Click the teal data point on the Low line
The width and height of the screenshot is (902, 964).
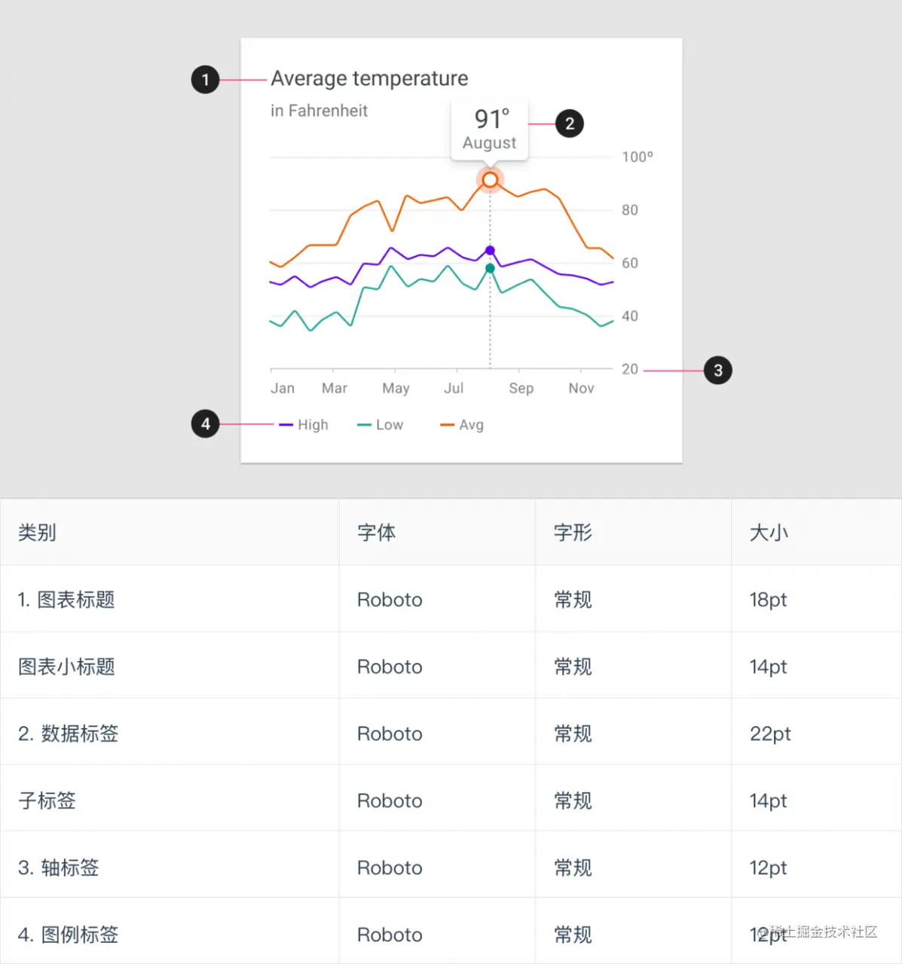click(x=490, y=267)
